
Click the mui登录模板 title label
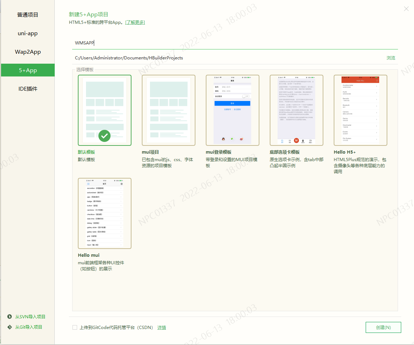218,152
